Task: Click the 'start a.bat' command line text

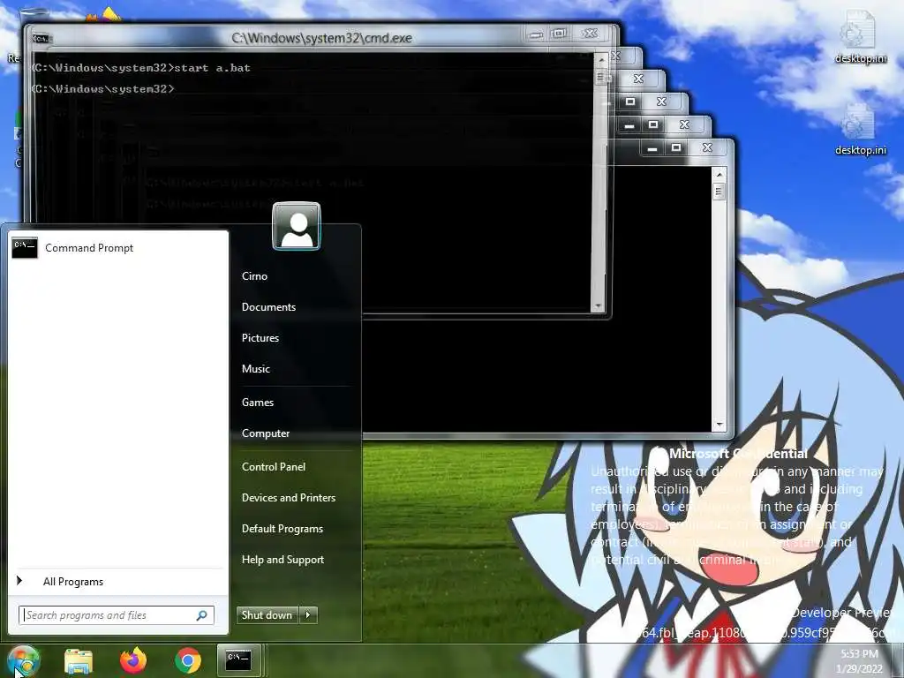Action: [212, 68]
